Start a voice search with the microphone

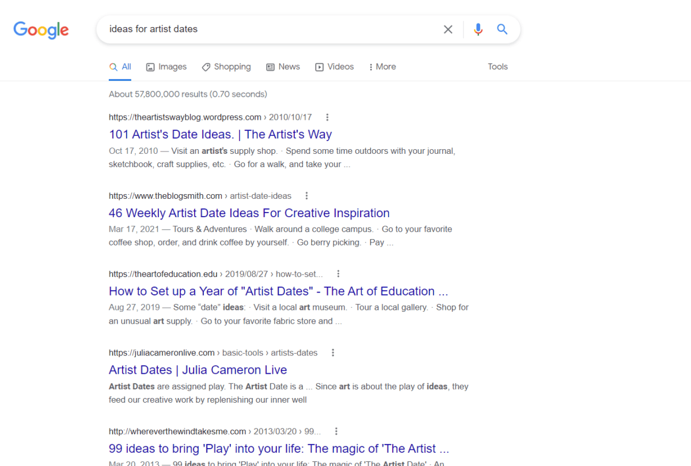[478, 29]
